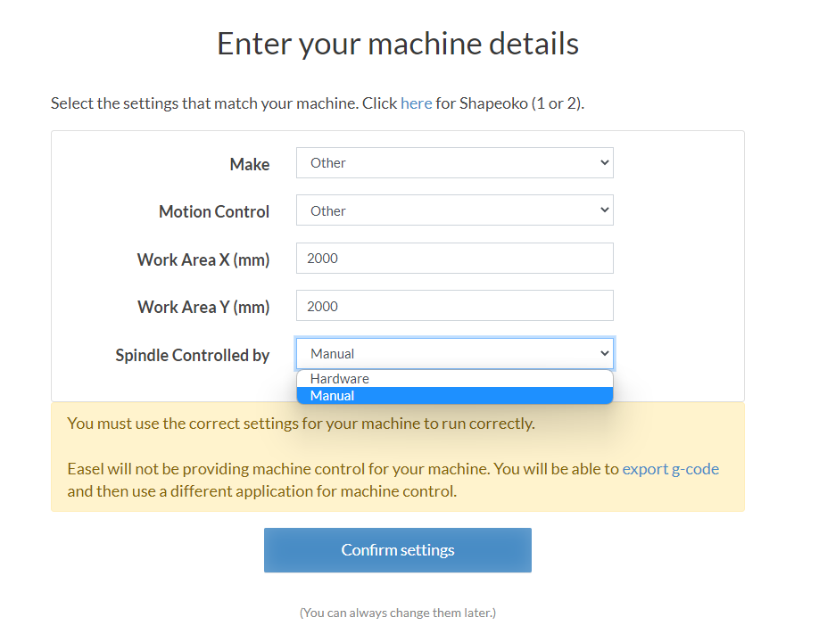Screen dimensions: 827x642
Task: Click the "Select the settings that match" instruction text
Action: click(x=223, y=103)
